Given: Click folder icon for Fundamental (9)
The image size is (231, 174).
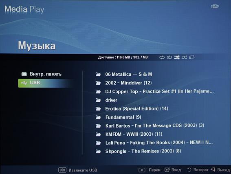Looking at the screenshot, I should tap(98, 117).
